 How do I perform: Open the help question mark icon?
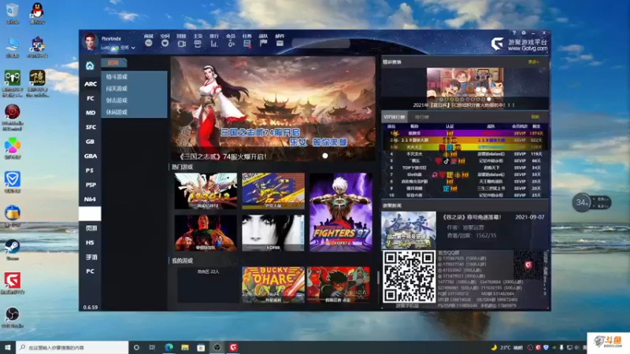[x=514, y=33]
